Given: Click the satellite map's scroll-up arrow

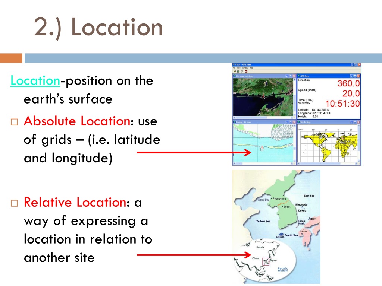Looking at the screenshot, I should (x=294, y=80).
